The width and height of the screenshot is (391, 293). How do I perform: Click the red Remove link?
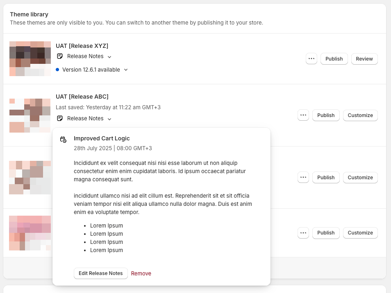coord(141,273)
